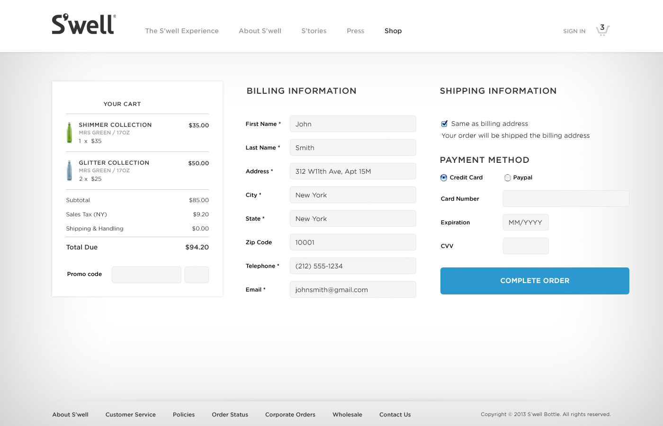Screen dimensions: 663x426
Task: Click the $94.20 total due amount
Action: [197, 247]
